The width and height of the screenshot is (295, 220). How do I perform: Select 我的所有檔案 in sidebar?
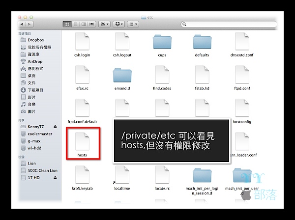pyautogui.click(x=35, y=47)
